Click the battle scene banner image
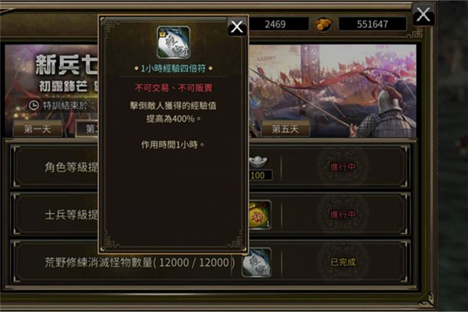The height and width of the screenshot is (312, 468). 332,91
